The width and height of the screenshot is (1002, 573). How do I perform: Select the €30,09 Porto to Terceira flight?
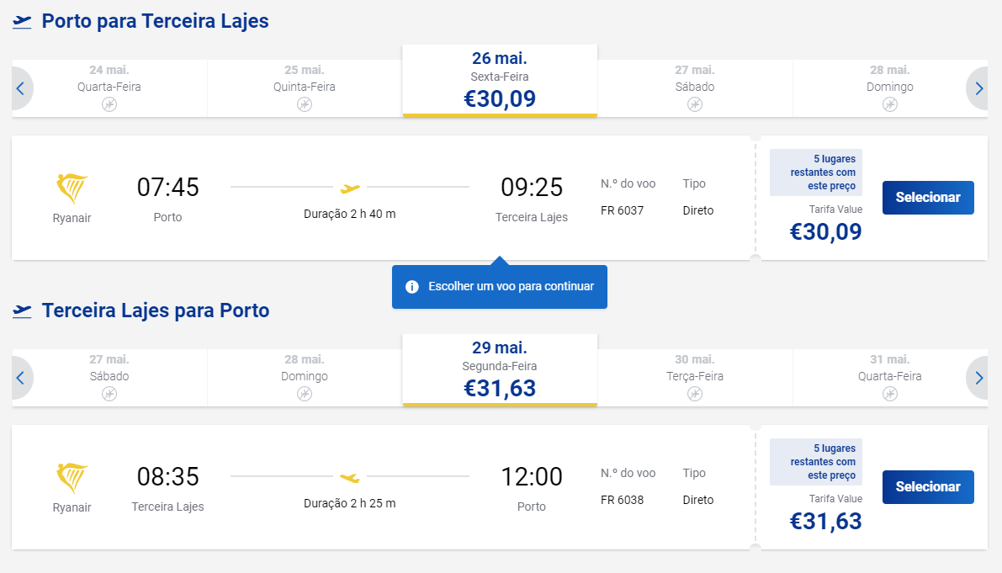click(928, 198)
